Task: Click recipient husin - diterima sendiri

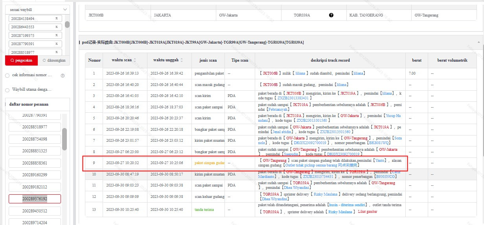Action: [x=346, y=205]
